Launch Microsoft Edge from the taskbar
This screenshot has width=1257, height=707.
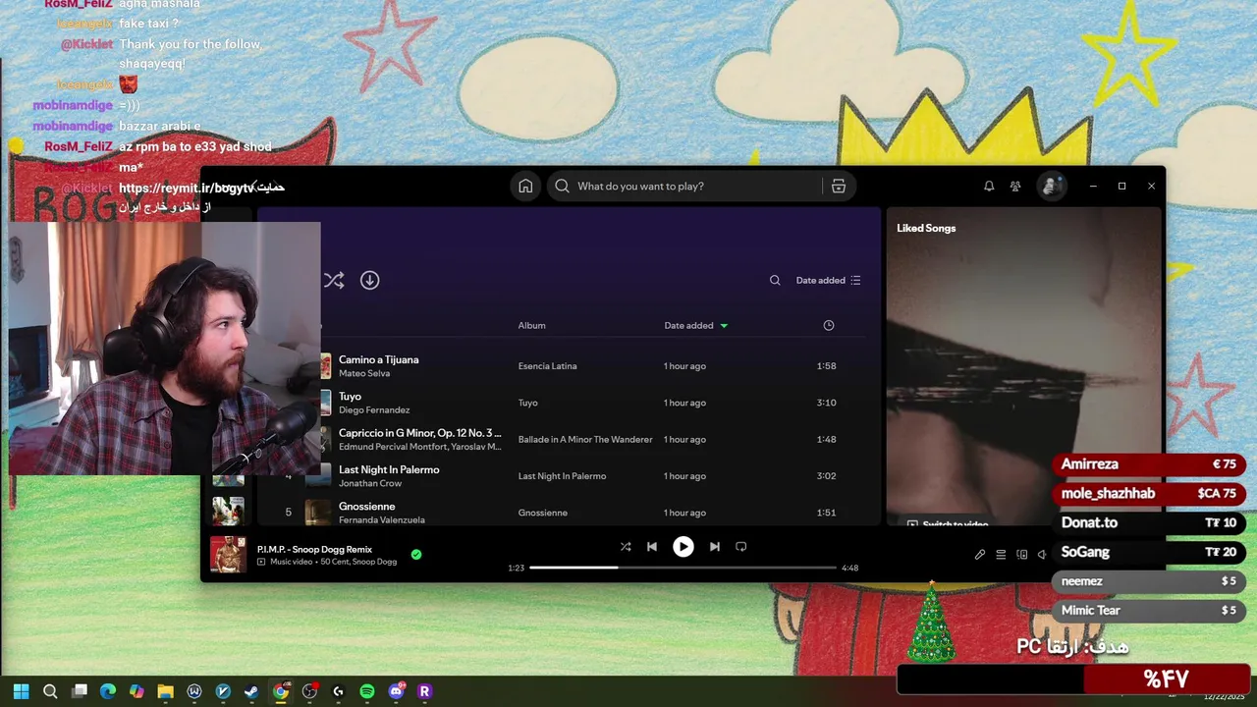(x=108, y=691)
